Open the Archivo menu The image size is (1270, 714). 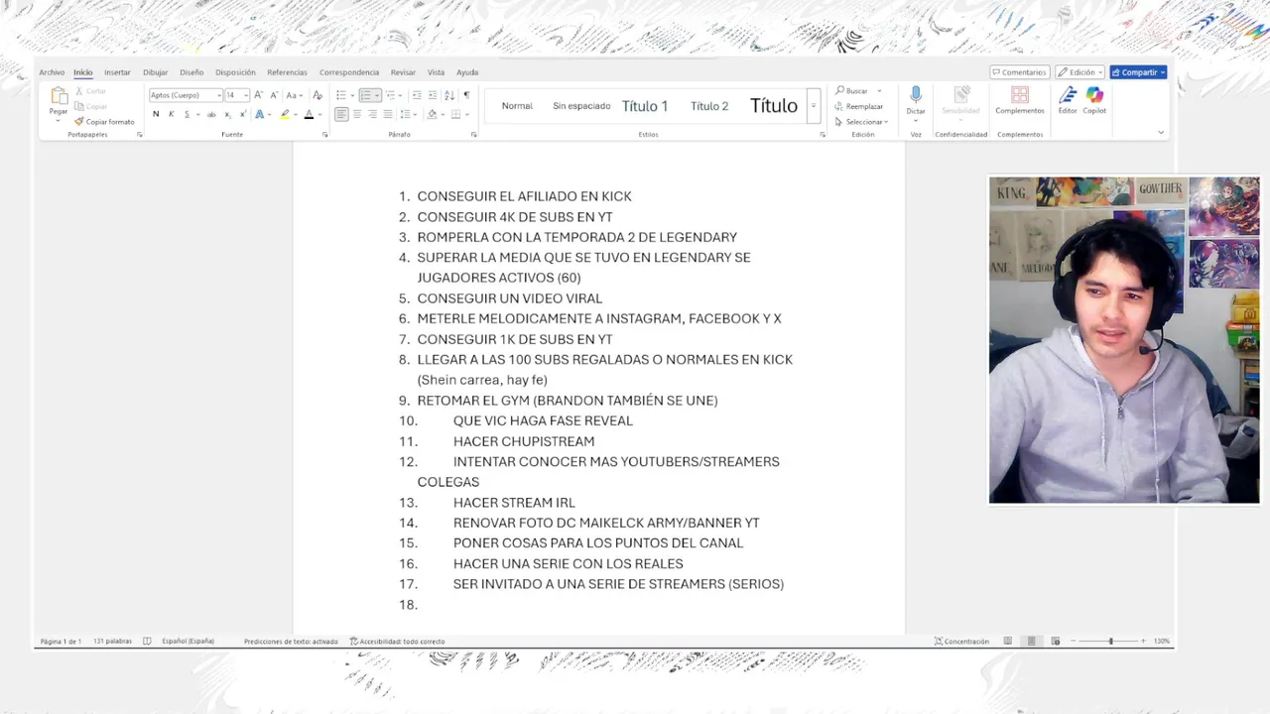coord(52,72)
